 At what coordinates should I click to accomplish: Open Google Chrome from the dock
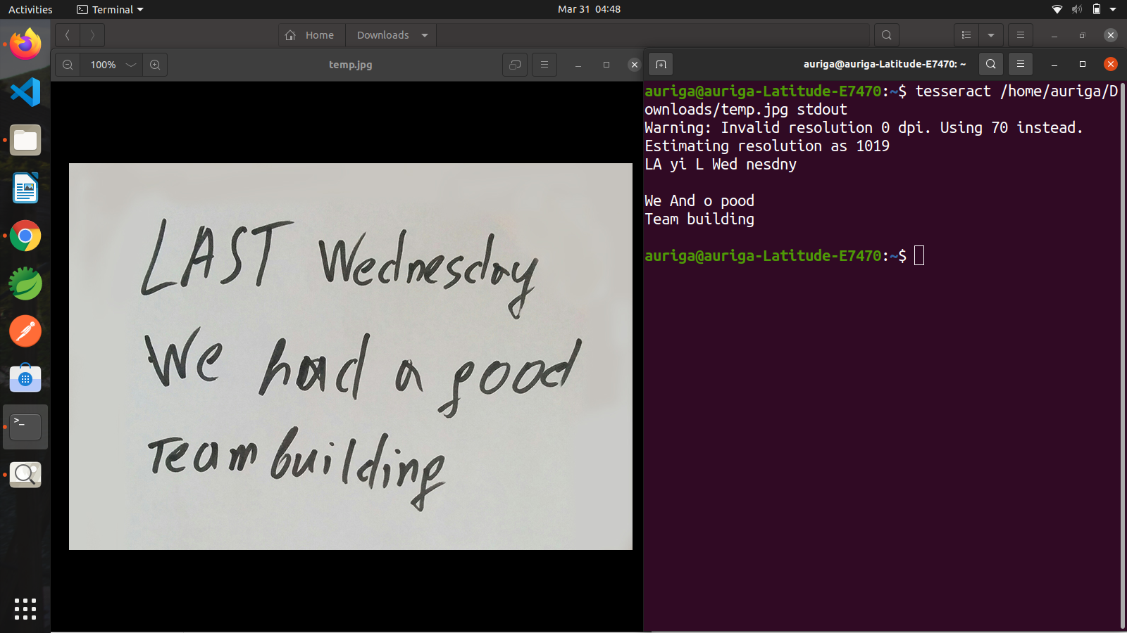pos(25,236)
